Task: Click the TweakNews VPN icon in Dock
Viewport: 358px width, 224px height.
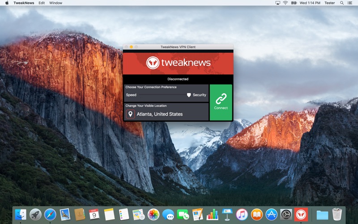Action: [301, 215]
